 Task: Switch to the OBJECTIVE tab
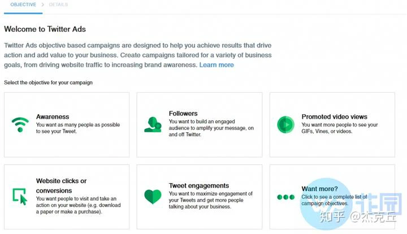tap(23, 5)
